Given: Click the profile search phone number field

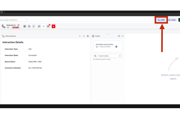Looking at the screenshot, I should [108, 56].
